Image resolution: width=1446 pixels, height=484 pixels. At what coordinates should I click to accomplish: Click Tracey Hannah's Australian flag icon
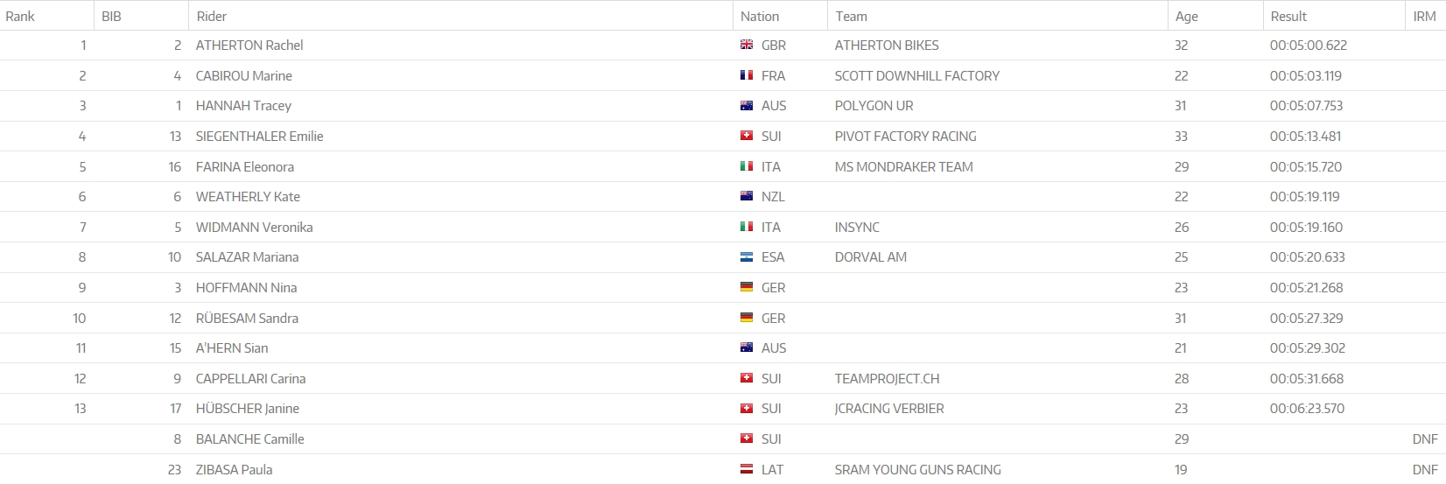(747, 106)
